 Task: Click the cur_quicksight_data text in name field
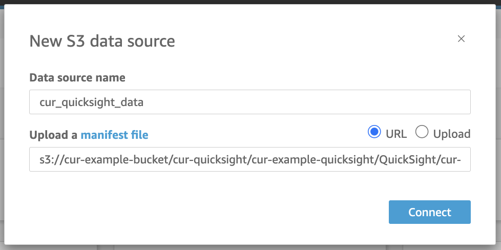(91, 102)
